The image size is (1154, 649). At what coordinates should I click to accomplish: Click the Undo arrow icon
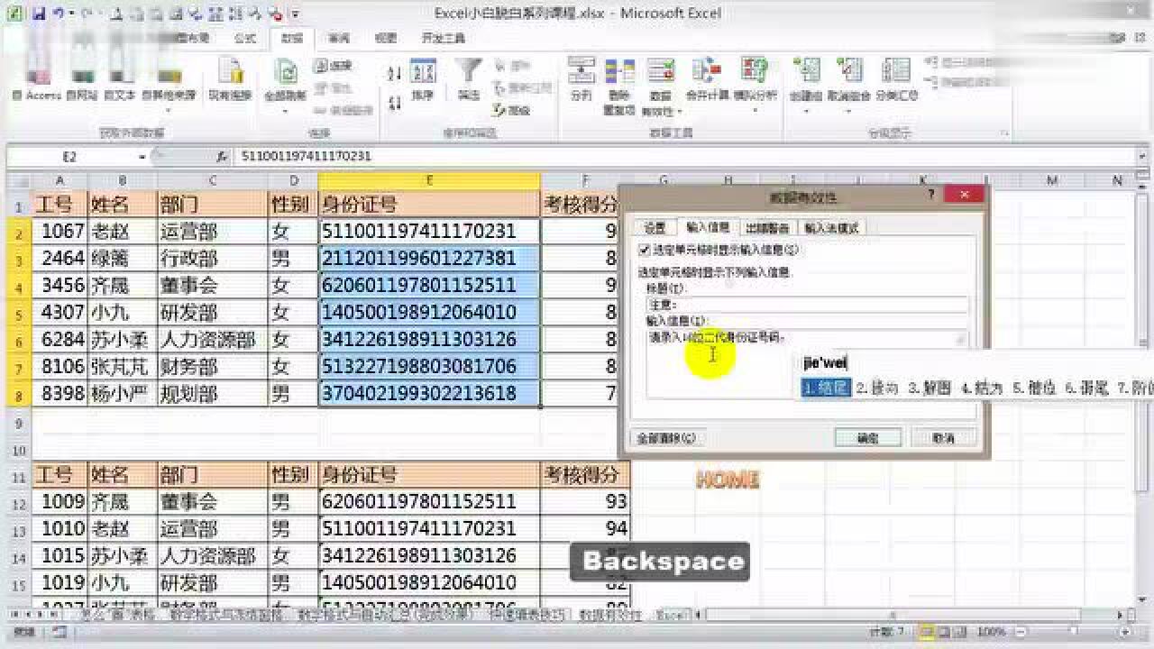tap(60, 14)
